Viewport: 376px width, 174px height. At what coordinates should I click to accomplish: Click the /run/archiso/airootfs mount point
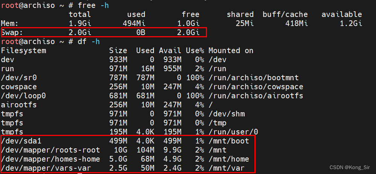point(256,96)
